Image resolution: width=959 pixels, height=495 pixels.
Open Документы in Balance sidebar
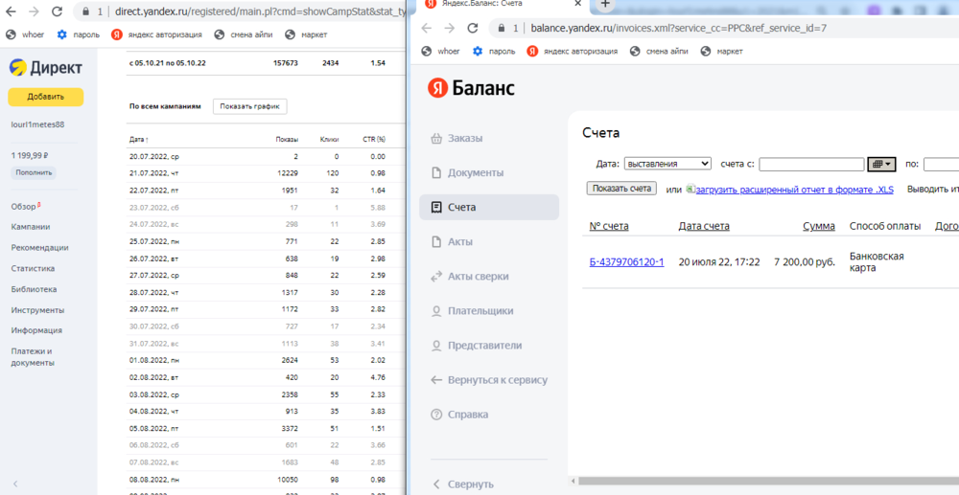(467, 172)
